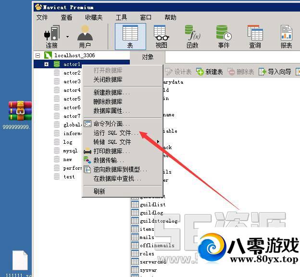Select the guildlog table
Image resolution: width=300 pixels, height=277 pixels.
click(x=151, y=213)
